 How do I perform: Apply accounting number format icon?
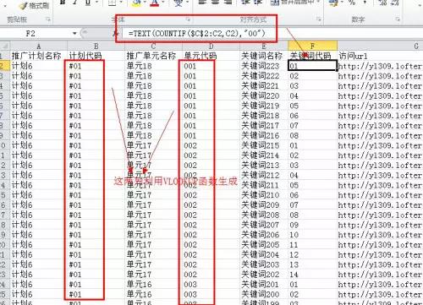point(334,3)
